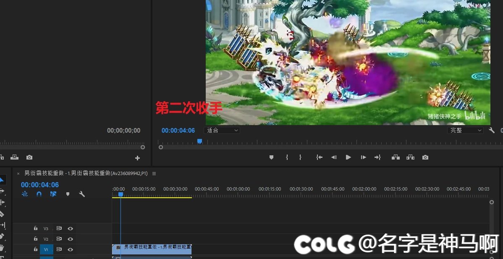This screenshot has width=503, height=259.
Task: Close the 男街霸技能重做 sequence tab
Action: pyautogui.click(x=18, y=174)
